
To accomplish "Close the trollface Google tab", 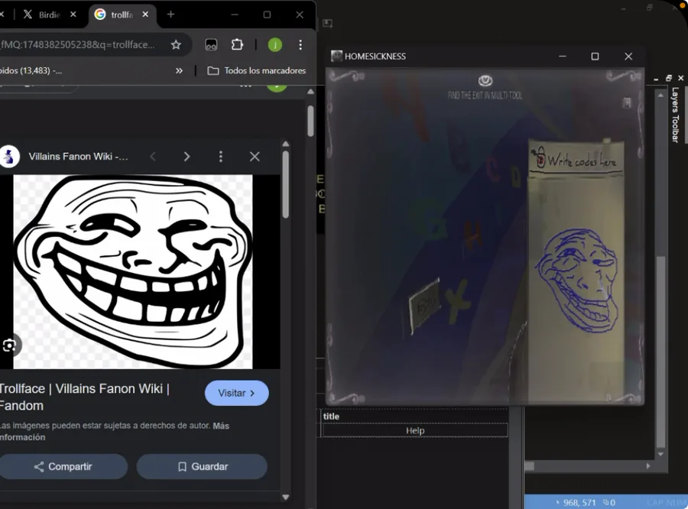I will tap(145, 15).
